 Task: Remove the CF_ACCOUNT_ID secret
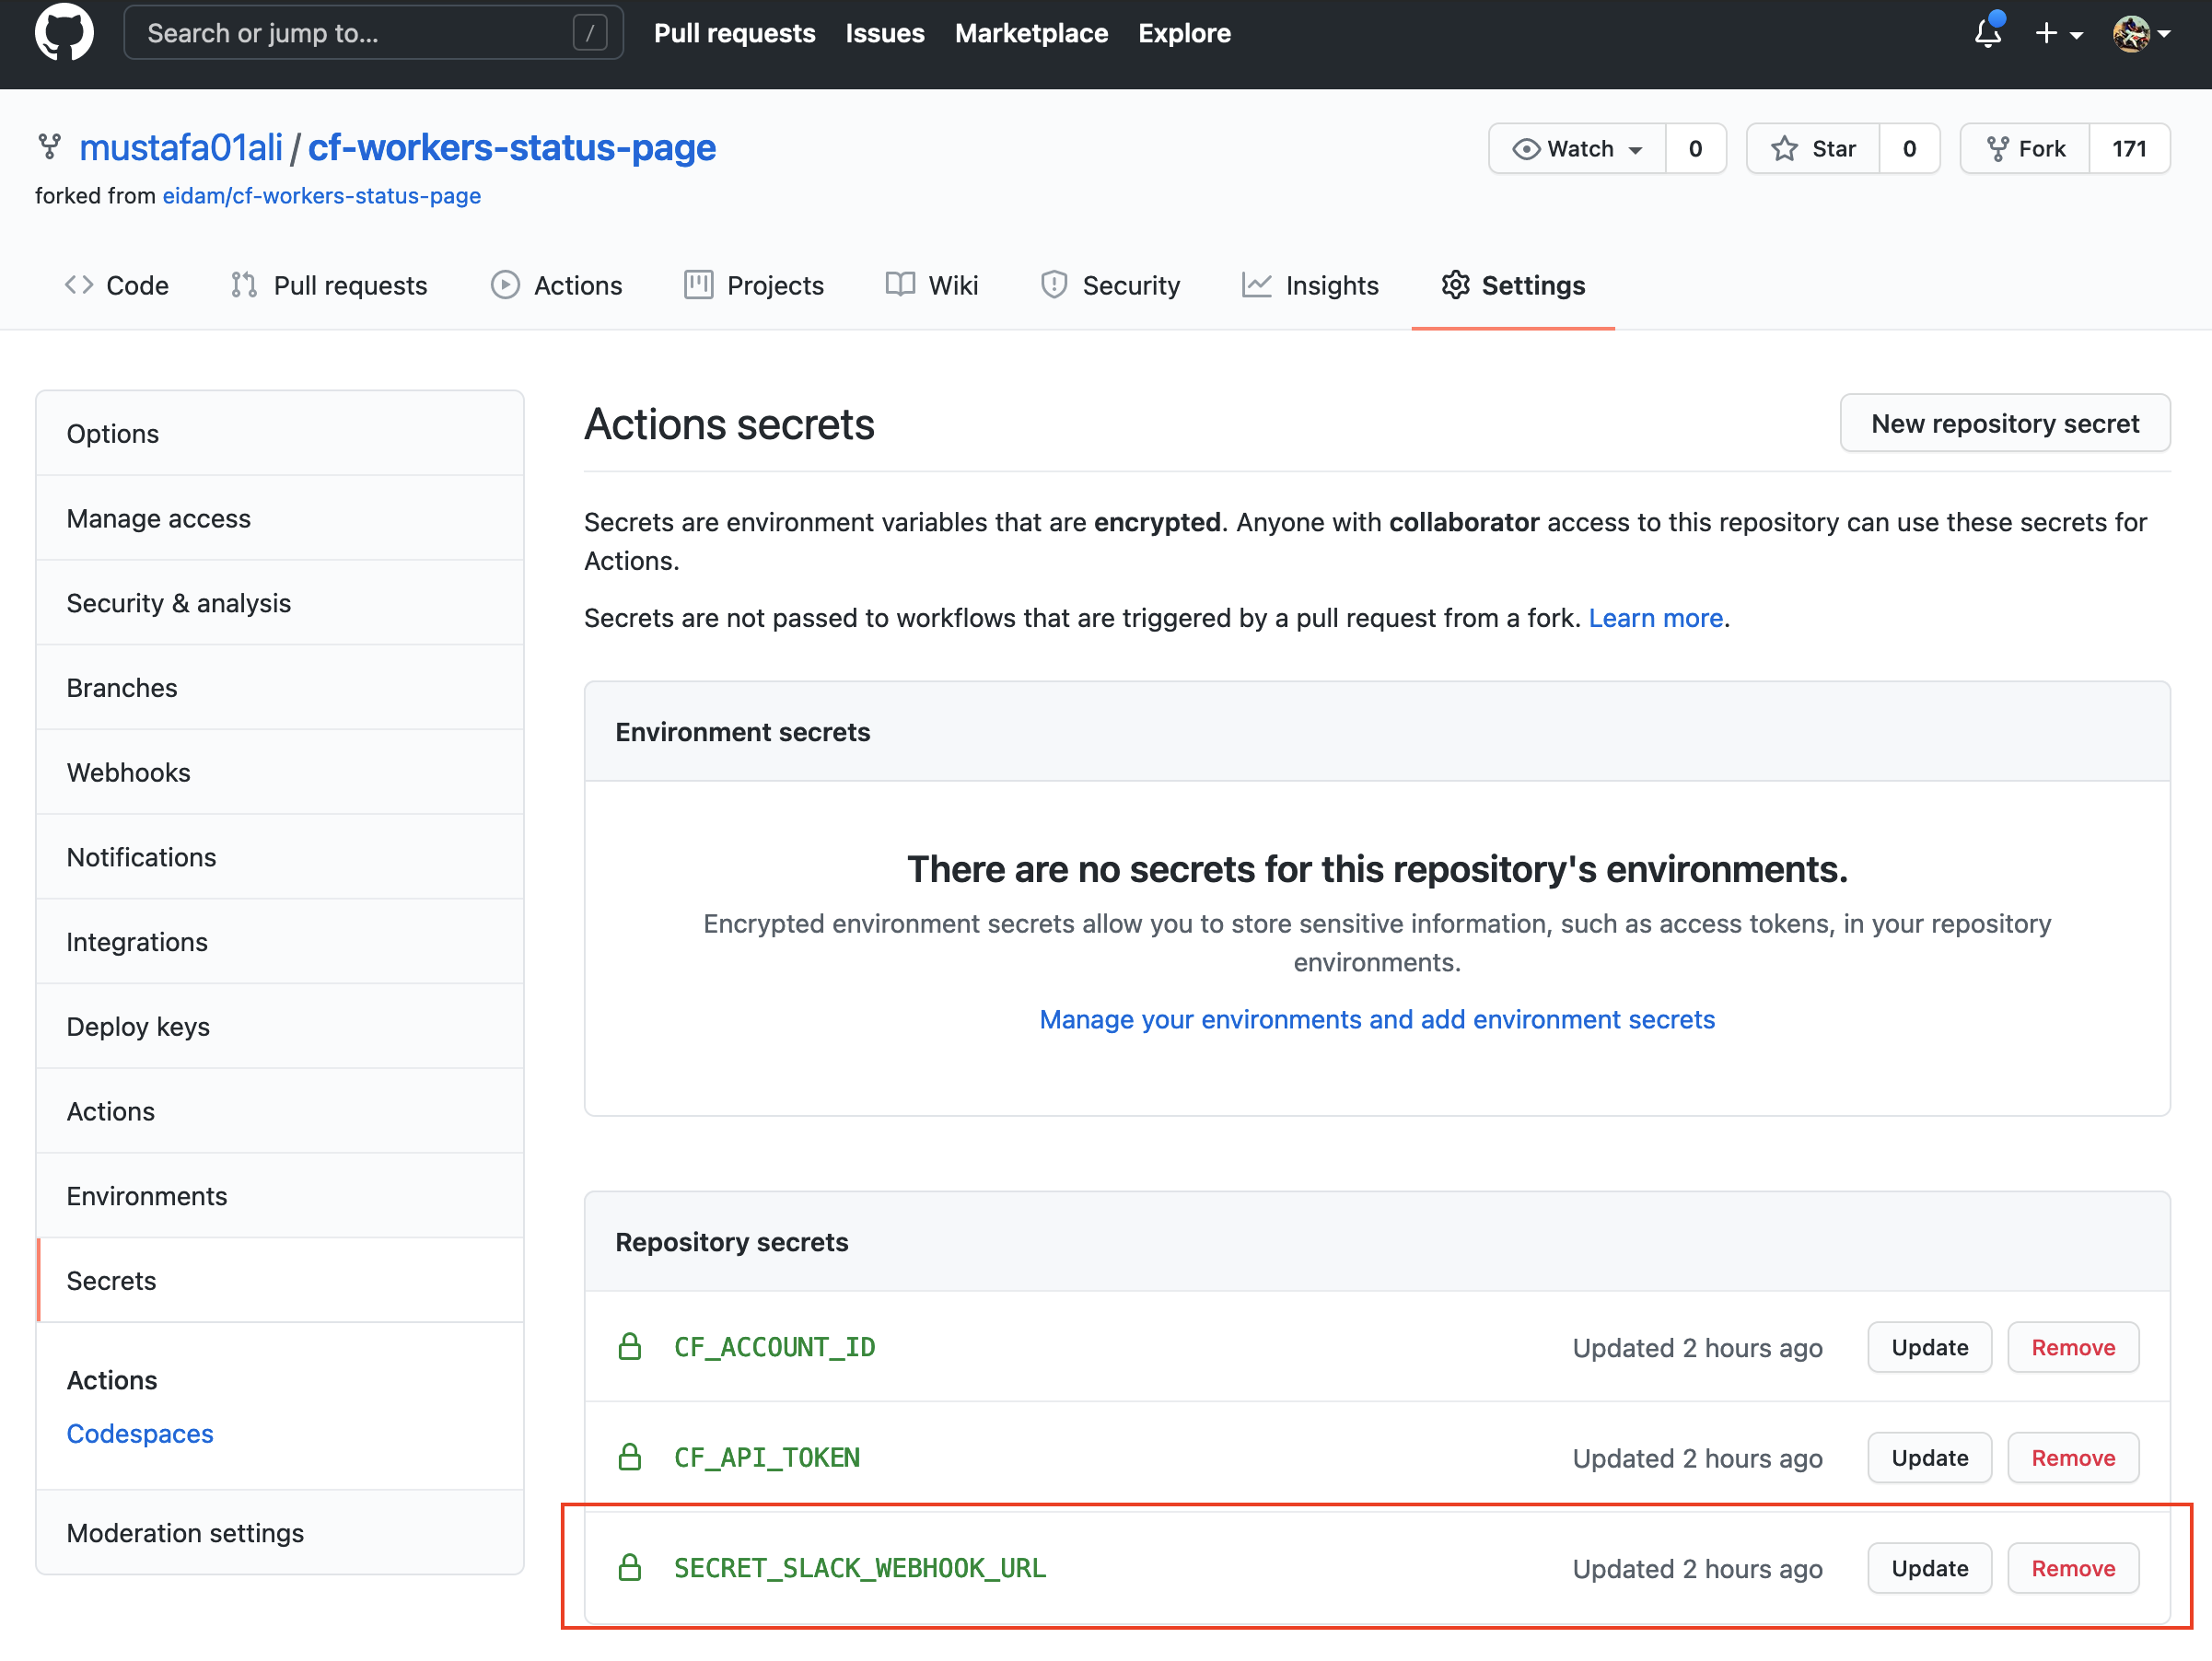[2073, 1347]
